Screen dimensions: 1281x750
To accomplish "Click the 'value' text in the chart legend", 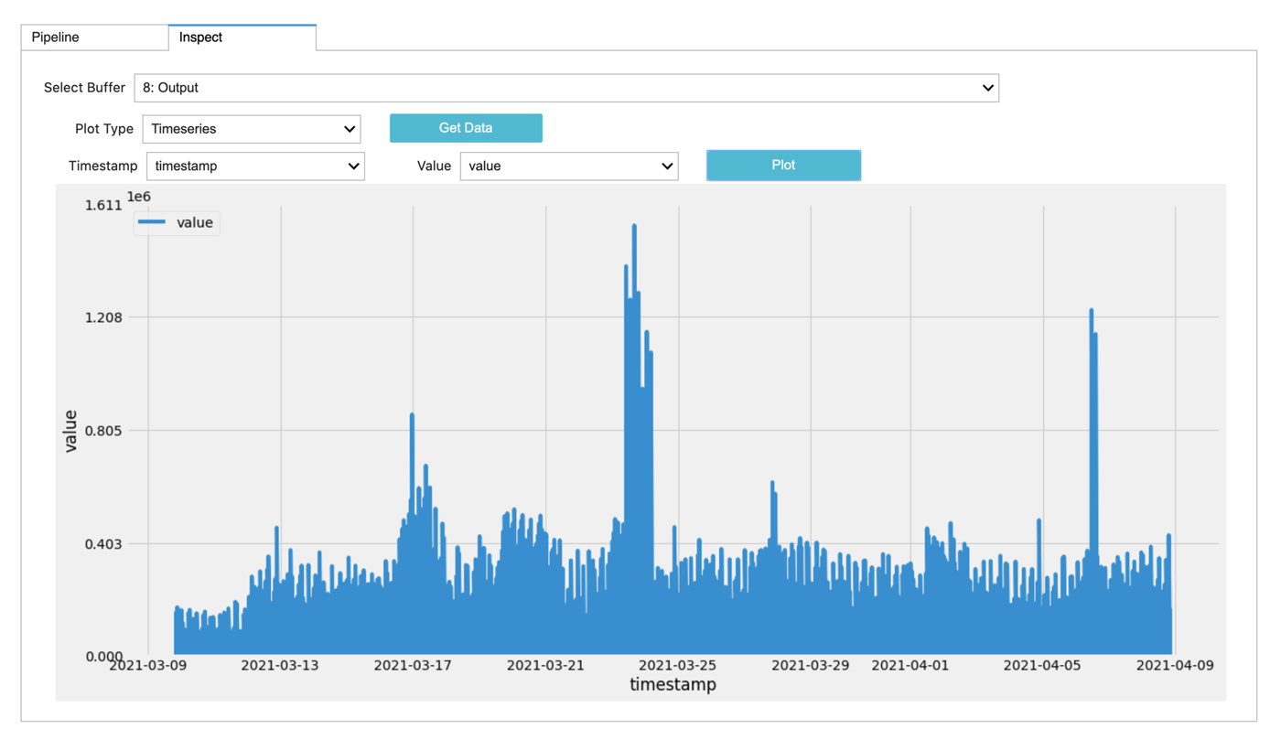I will tap(194, 222).
